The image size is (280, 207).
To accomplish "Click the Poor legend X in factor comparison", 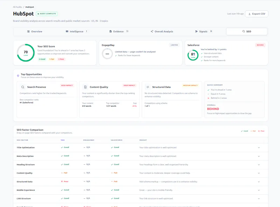I will [259, 131].
